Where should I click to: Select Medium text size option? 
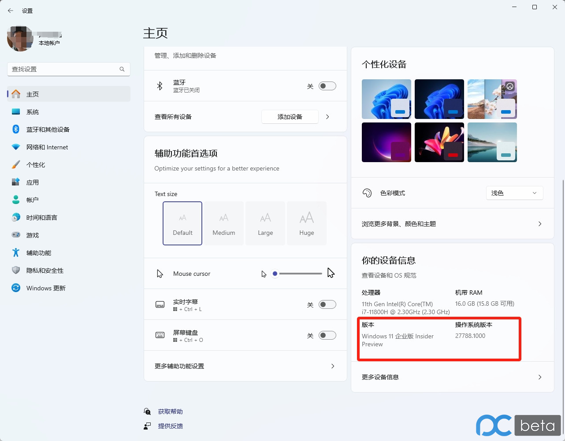(x=224, y=223)
